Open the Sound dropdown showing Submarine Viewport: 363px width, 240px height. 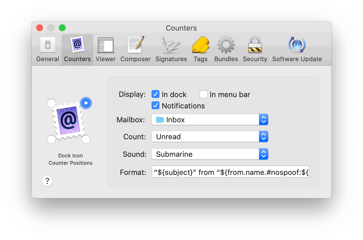pyautogui.click(x=209, y=154)
